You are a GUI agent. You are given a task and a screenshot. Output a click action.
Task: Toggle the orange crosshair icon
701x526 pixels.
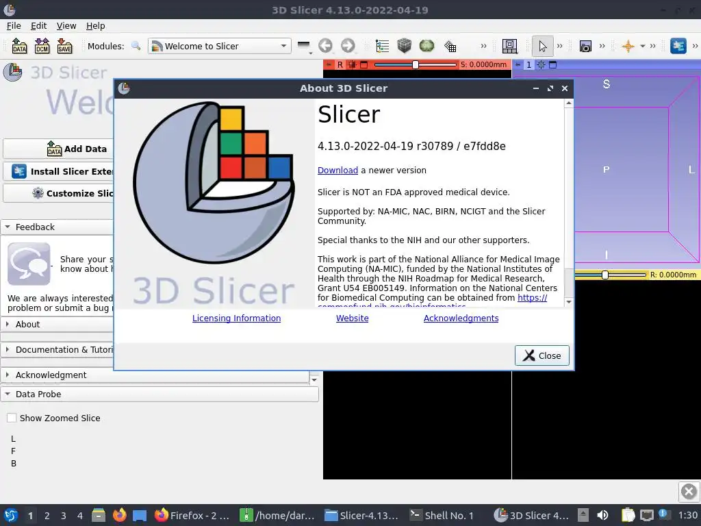point(628,46)
